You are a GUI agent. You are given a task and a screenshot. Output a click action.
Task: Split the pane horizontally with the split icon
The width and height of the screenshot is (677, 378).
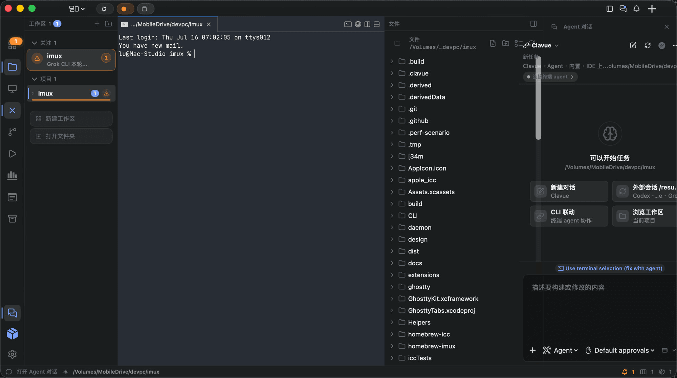pyautogui.click(x=377, y=24)
